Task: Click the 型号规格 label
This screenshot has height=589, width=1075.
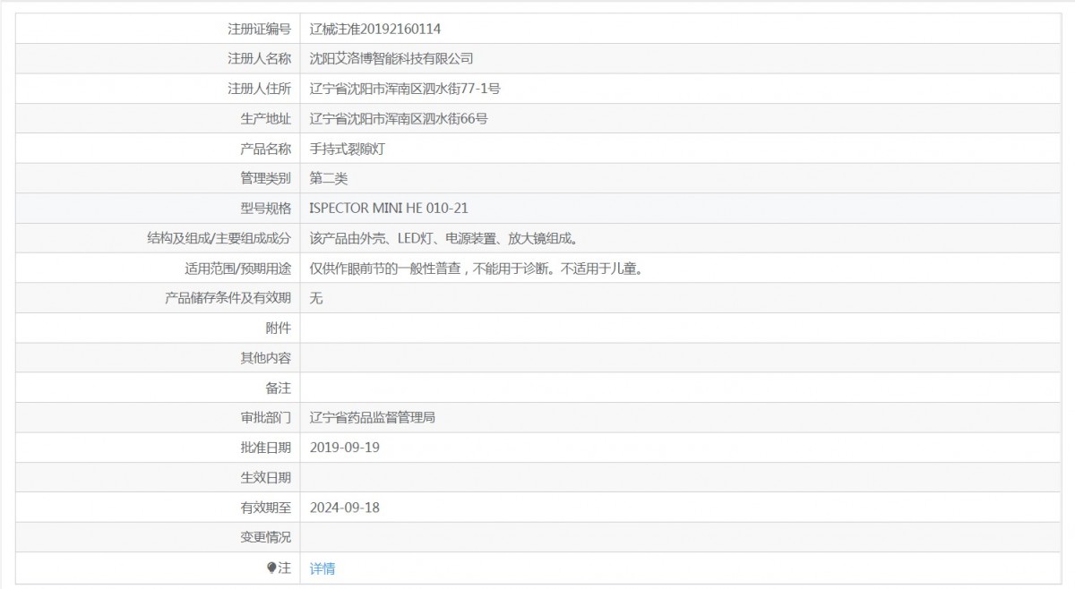Action: tap(266, 209)
